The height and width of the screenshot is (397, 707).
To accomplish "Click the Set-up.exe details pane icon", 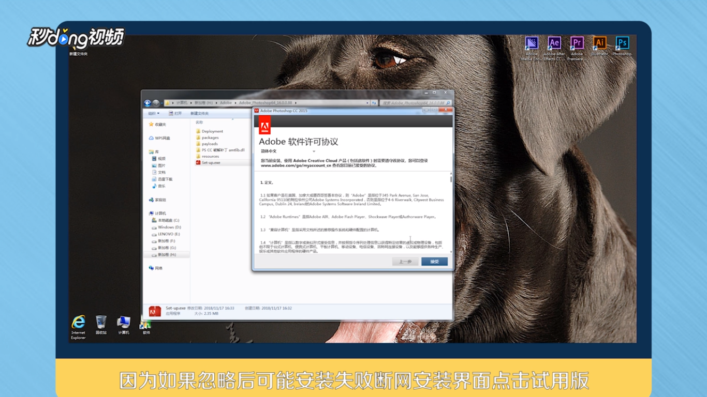I will coord(155,311).
